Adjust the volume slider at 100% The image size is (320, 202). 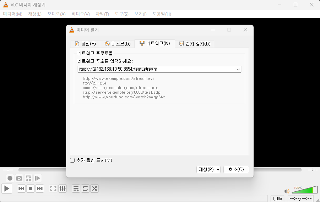pos(305,190)
